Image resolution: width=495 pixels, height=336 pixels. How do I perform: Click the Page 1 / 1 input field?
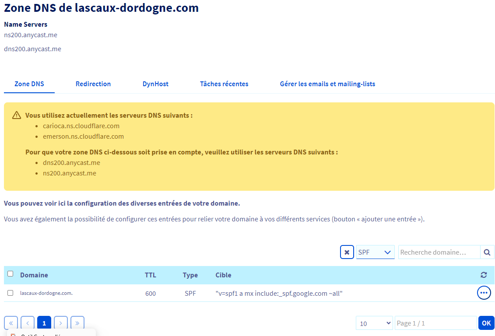point(435,323)
